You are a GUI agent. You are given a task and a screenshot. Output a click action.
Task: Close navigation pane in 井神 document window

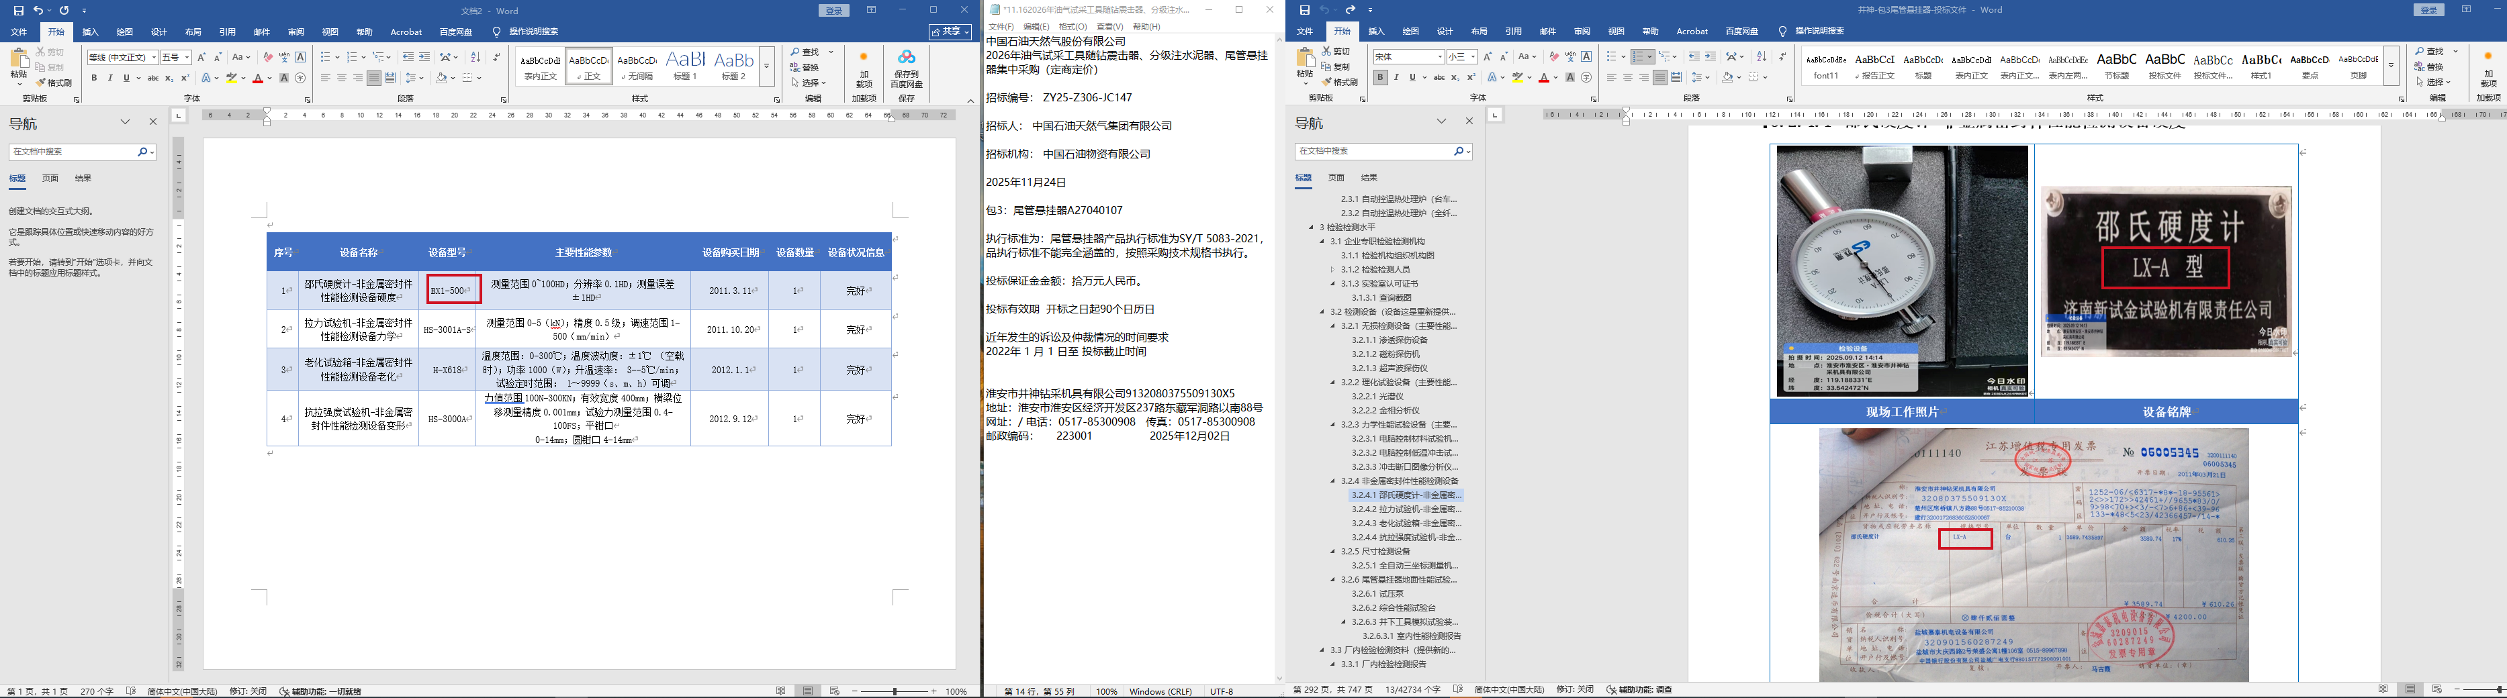1469,121
